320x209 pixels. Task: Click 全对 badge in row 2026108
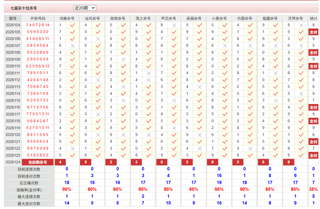pyautogui.click(x=314, y=52)
